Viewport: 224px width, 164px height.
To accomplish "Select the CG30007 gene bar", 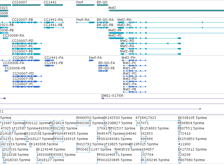I will point(27,5).
